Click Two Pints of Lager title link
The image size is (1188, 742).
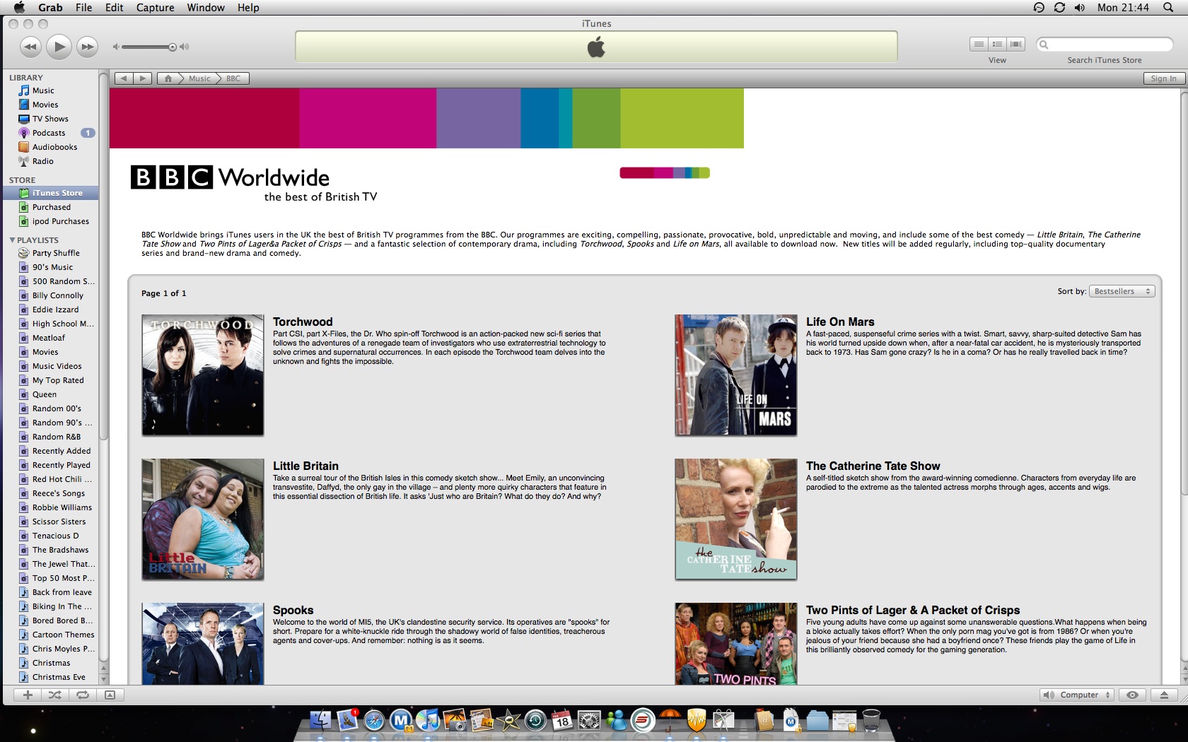pos(913,610)
